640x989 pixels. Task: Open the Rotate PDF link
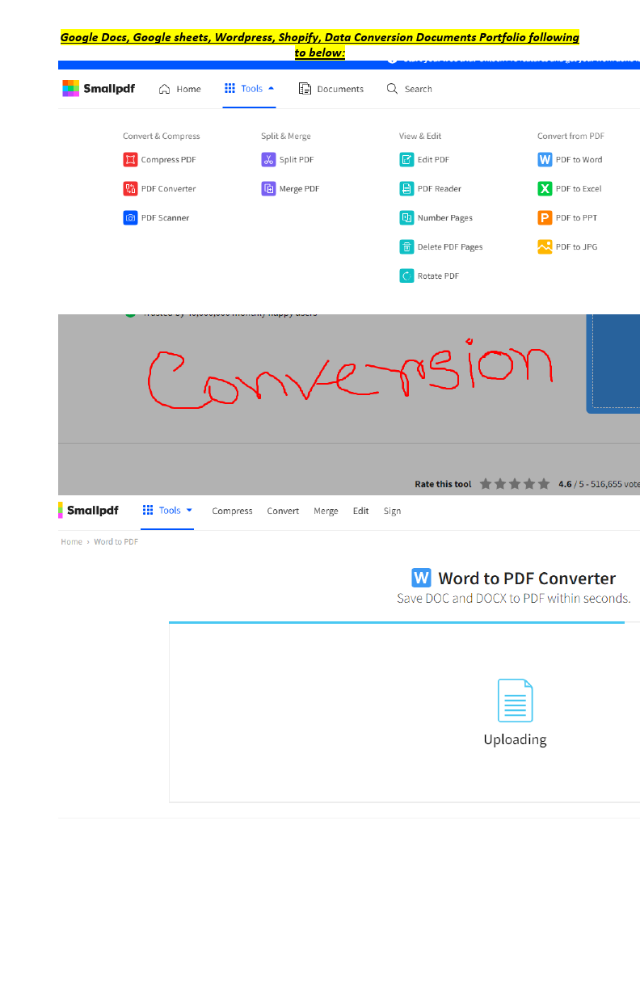[x=438, y=276]
